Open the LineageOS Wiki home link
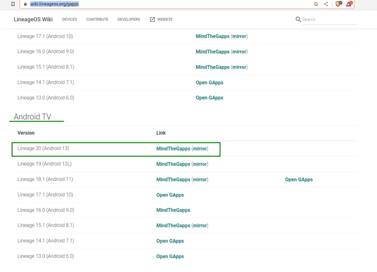This screenshot has width=377, height=272. (x=33, y=19)
